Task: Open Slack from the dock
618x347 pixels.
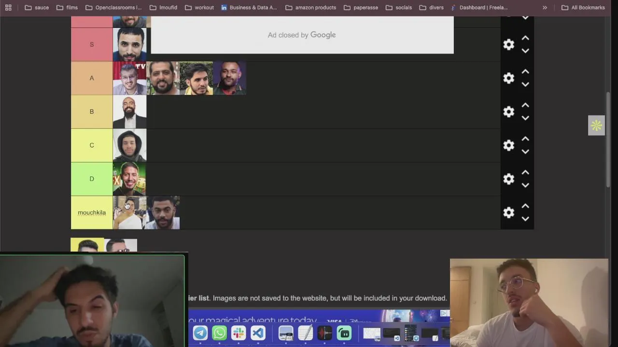Action: click(x=239, y=333)
